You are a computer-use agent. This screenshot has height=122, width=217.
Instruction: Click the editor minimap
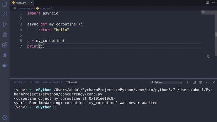tap(208, 13)
